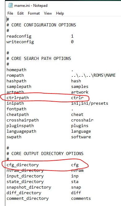Click the 'snapshot_directory' option name
121x206 pixels.
pyautogui.click(x=29, y=187)
